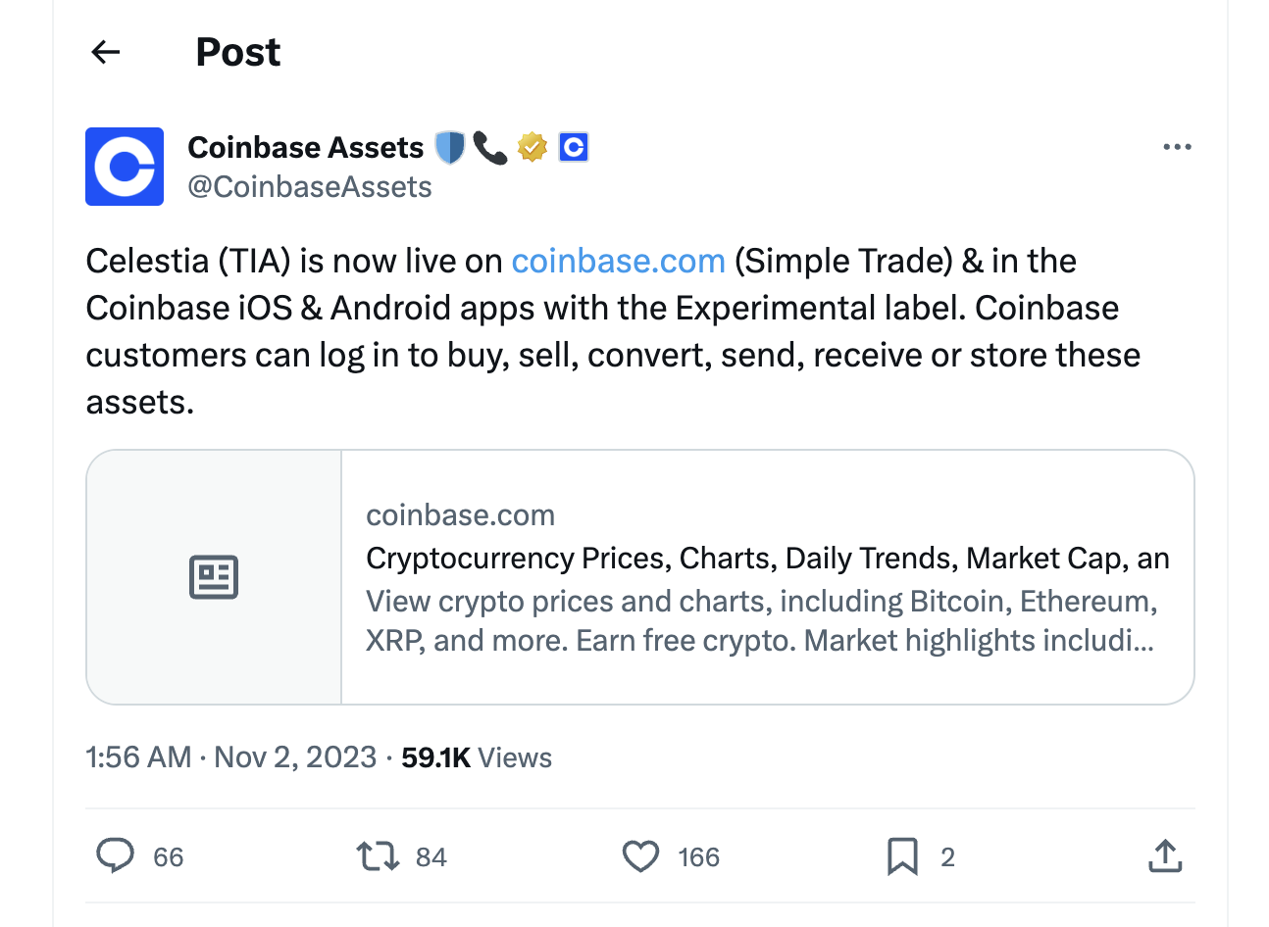This screenshot has width=1269, height=927.
Task: Click the 1:56 AM Nov 2, 2023 timestamp
Action: [231, 757]
